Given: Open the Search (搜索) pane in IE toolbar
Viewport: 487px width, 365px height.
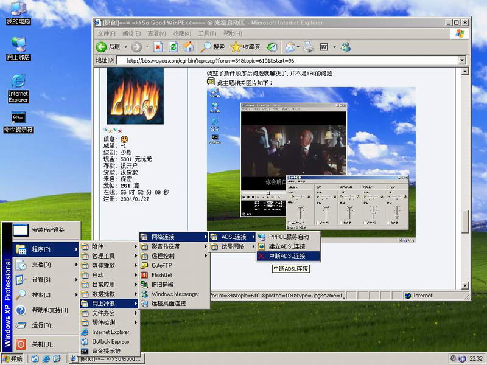Looking at the screenshot, I should click(x=212, y=47).
